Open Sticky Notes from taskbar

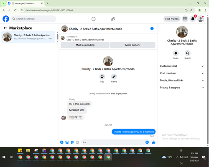(x=20, y=150)
